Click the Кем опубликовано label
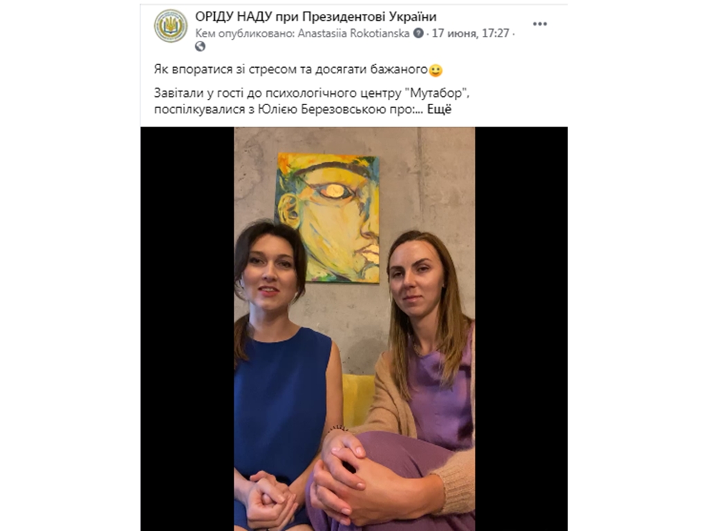Viewport: 708px width, 531px height. [x=245, y=33]
